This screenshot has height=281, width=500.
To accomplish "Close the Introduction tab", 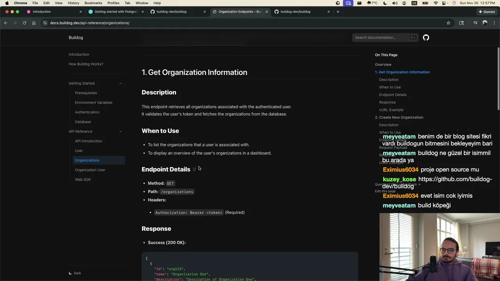I will coord(80,12).
